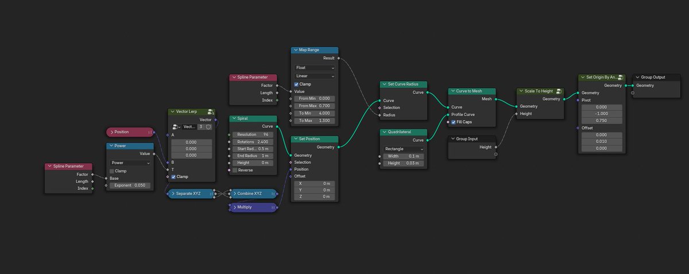Uncheck Fill Caps in Curve to Mesh
Image resolution: width=689 pixels, height=274 pixels.
pos(454,122)
